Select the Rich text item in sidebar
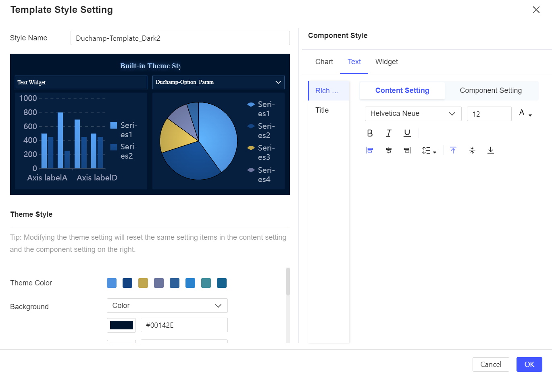The height and width of the screenshot is (377, 552). (x=329, y=91)
